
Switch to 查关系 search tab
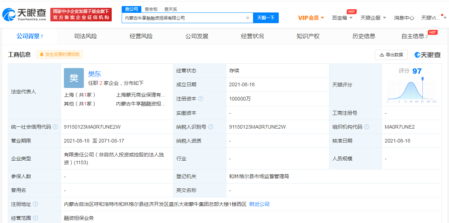(x=171, y=9)
